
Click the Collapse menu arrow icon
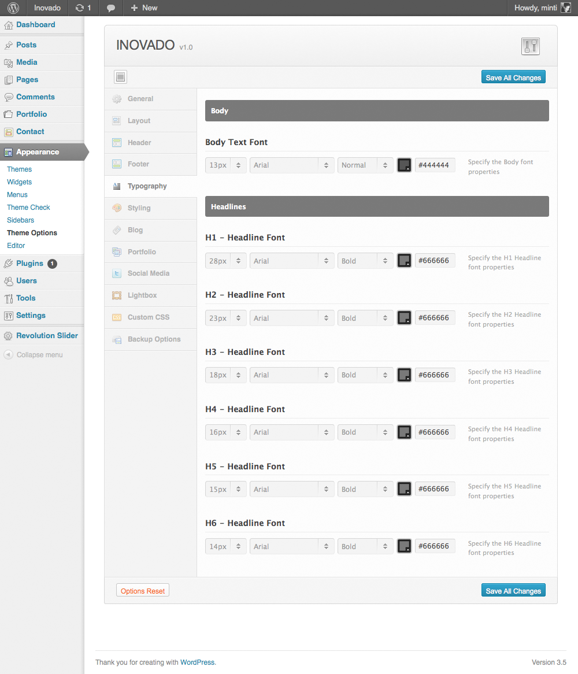[8, 355]
